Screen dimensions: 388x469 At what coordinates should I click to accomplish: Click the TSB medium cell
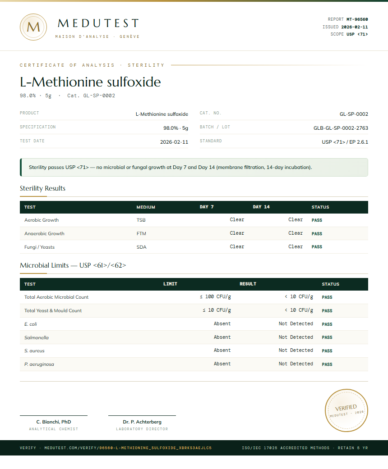pyautogui.click(x=141, y=220)
